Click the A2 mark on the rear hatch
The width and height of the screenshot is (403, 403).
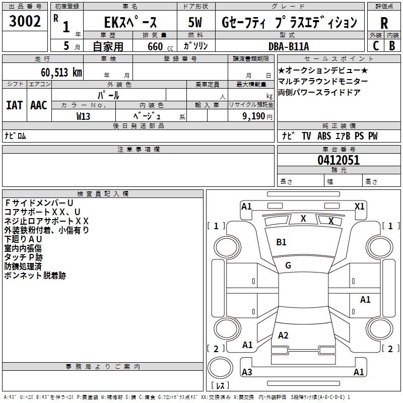pyautogui.click(x=283, y=335)
